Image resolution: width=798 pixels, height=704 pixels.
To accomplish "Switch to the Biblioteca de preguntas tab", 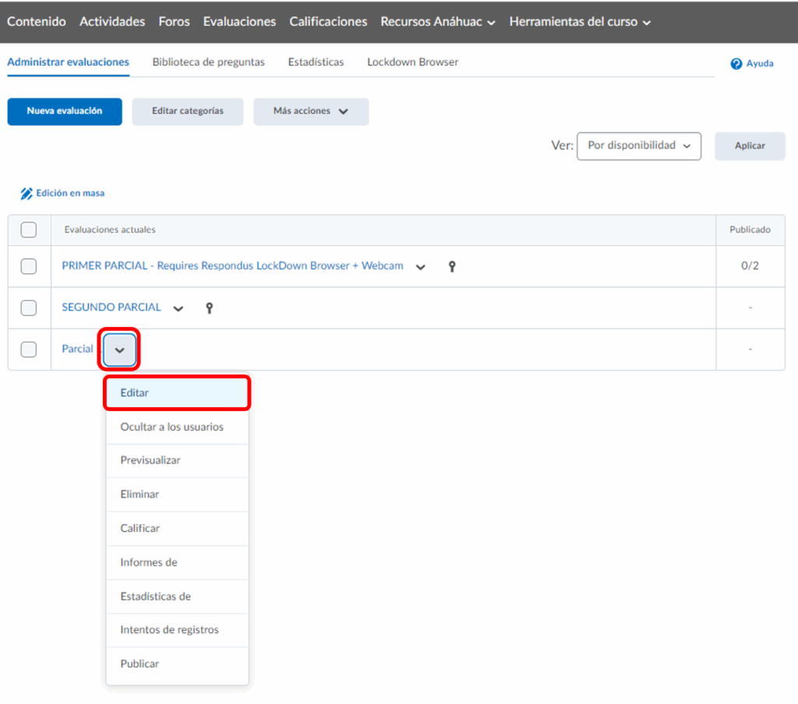I will tap(208, 62).
